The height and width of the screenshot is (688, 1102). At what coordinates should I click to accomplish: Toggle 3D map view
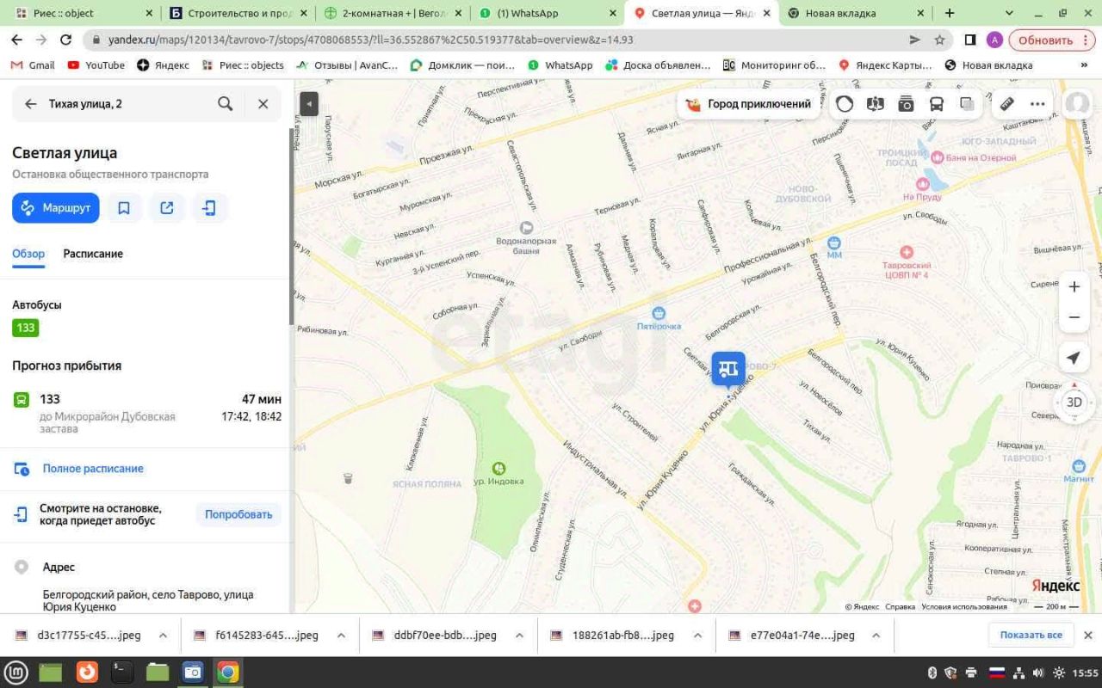1074,402
